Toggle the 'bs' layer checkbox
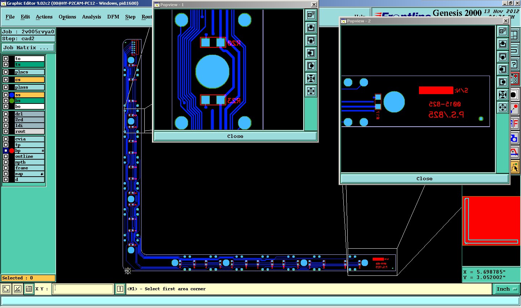Screen dimensions: 521x308 coord(6,101)
